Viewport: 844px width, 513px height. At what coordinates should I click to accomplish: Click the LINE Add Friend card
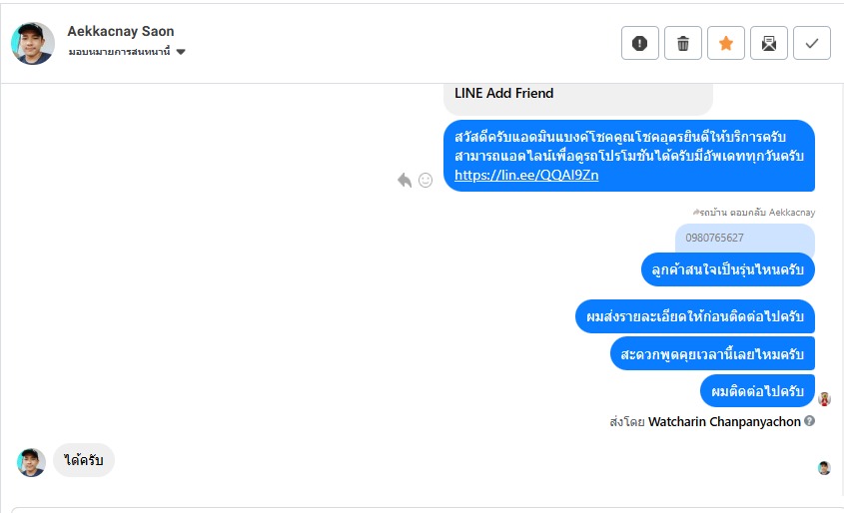(577, 95)
